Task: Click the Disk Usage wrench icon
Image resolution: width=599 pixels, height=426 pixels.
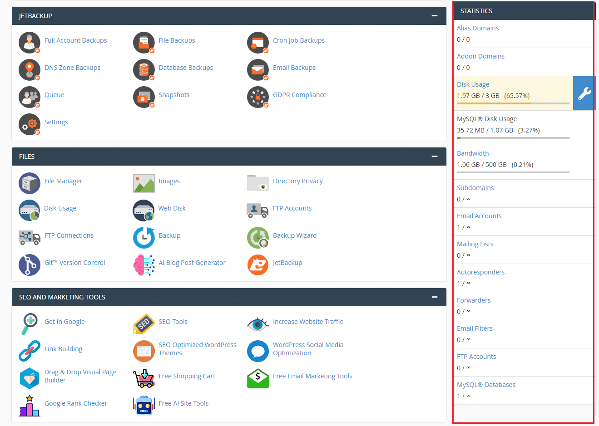Action: pyautogui.click(x=584, y=93)
